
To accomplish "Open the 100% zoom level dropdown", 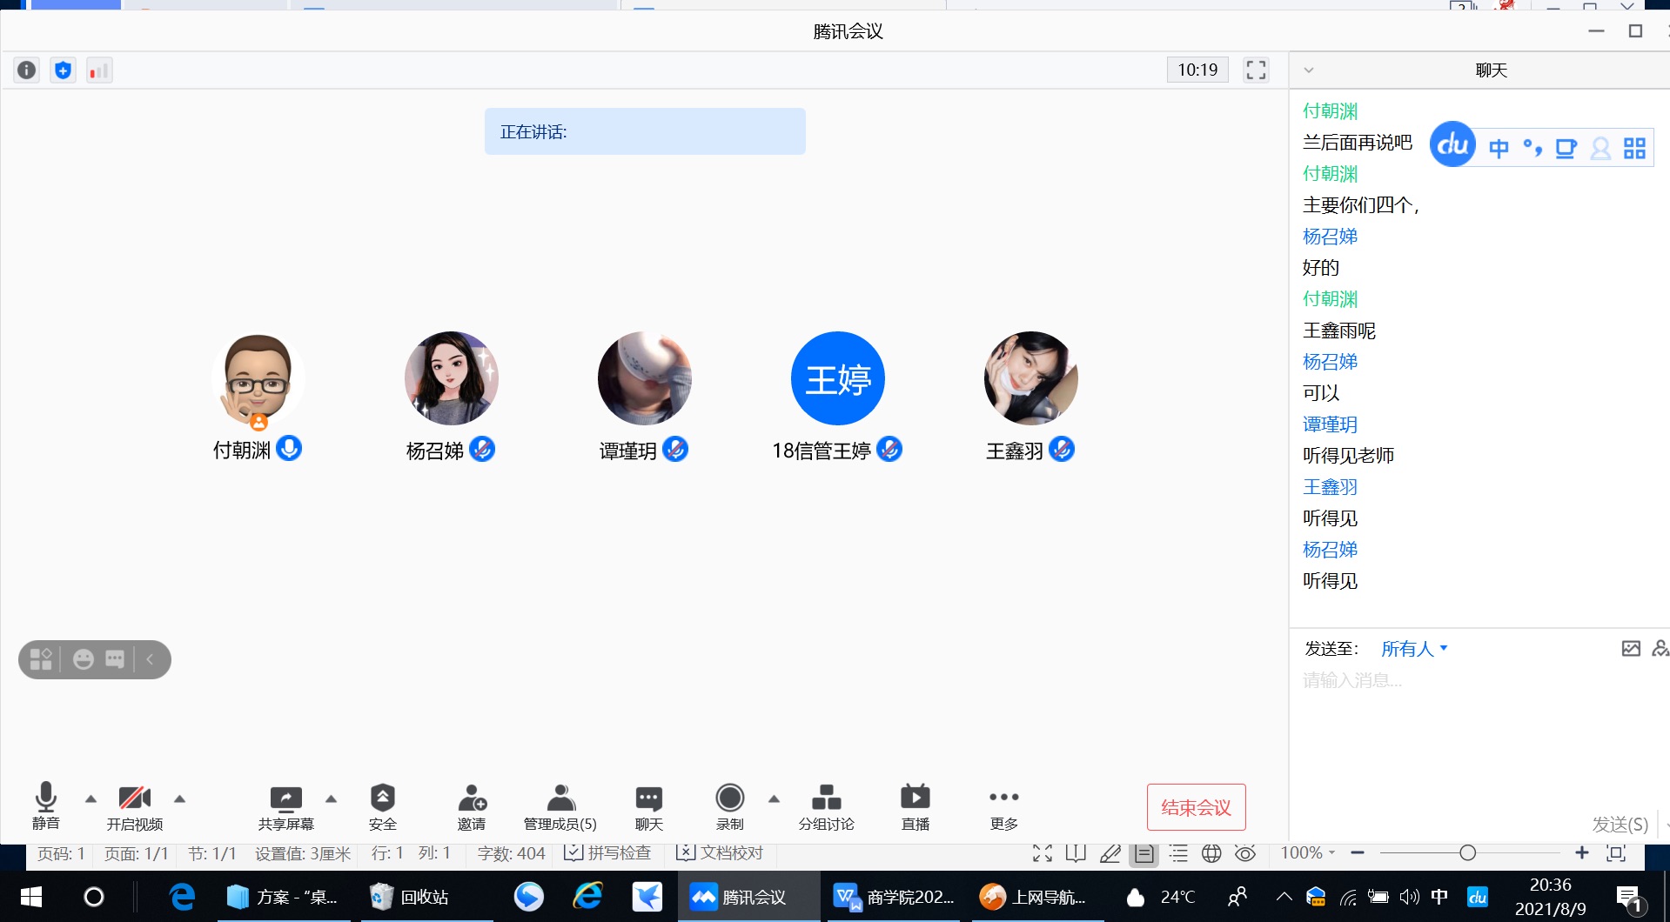I will (x=1307, y=853).
